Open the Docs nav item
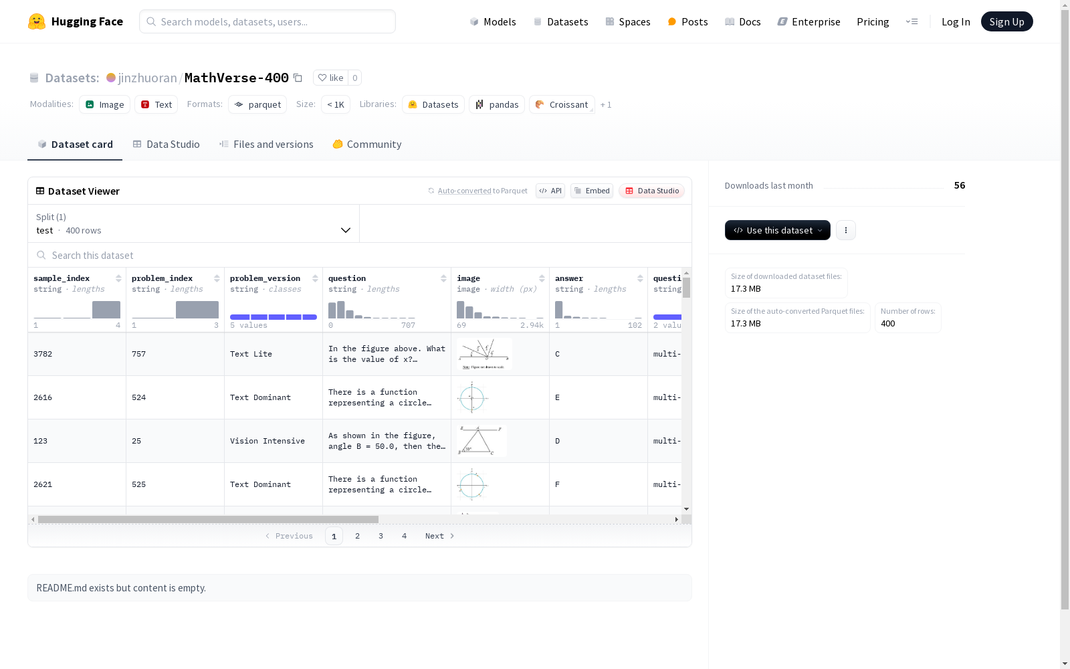The image size is (1070, 669). [x=743, y=21]
